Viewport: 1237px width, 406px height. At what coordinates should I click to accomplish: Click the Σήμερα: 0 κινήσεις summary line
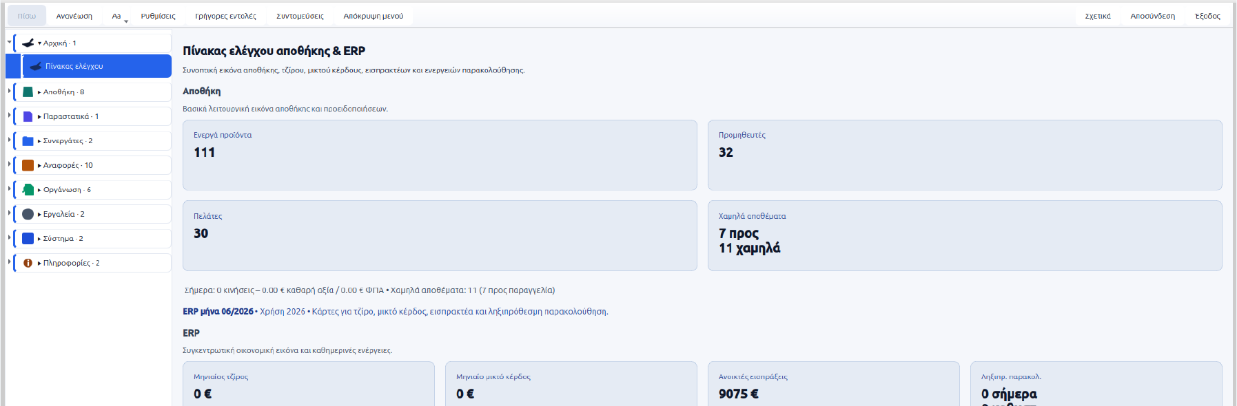[x=369, y=290]
